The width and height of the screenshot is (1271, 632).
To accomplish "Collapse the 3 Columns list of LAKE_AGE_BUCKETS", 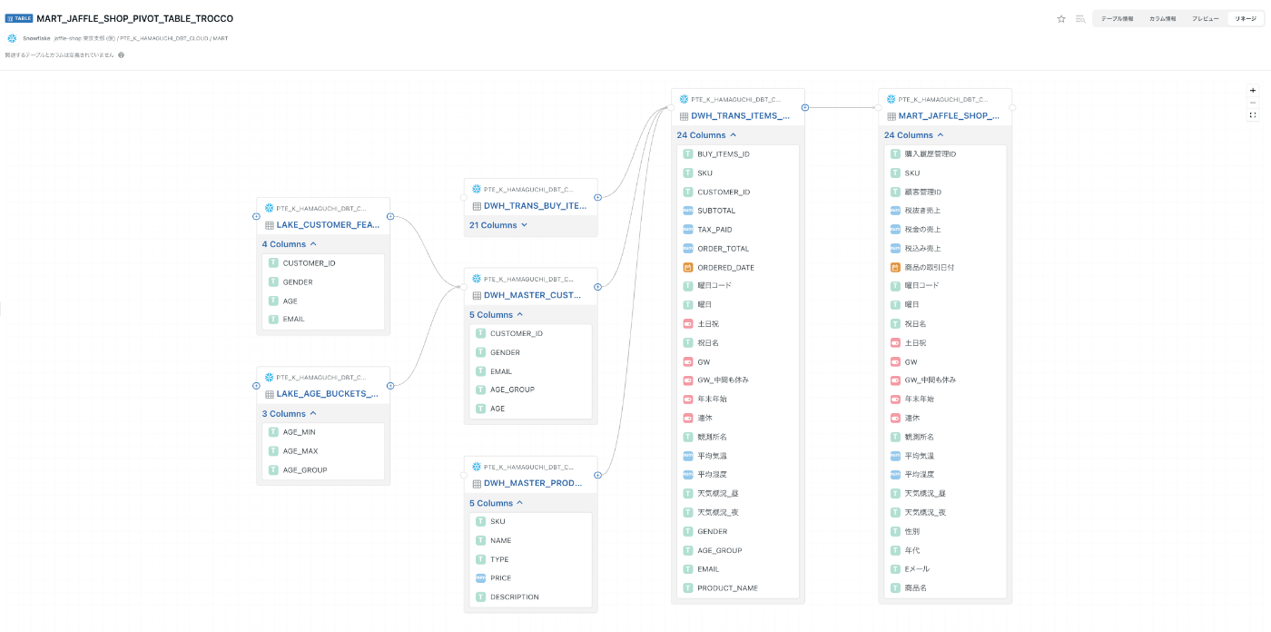I will tap(290, 414).
